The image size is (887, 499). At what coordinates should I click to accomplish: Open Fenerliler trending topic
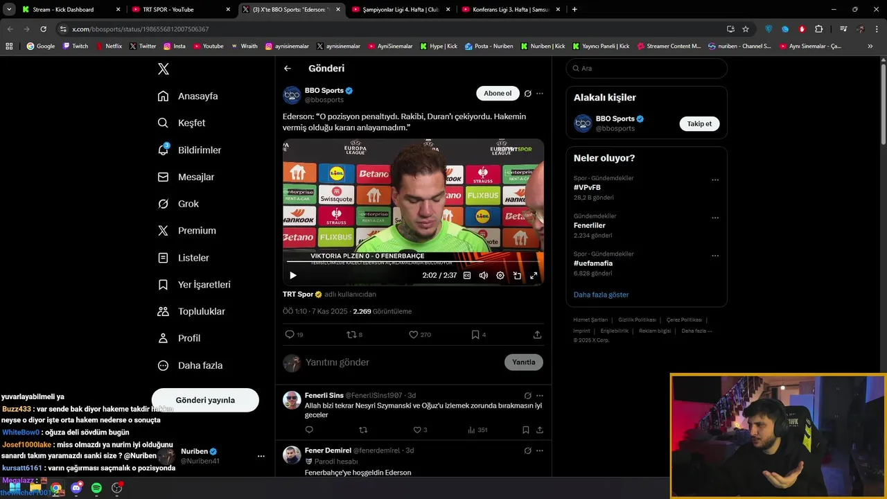(590, 225)
